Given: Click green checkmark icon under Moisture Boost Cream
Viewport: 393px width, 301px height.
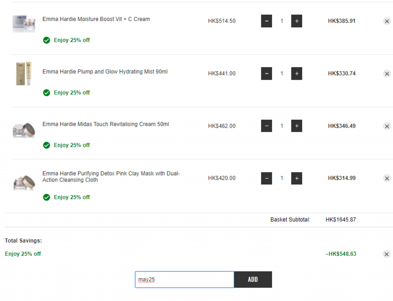Looking at the screenshot, I should point(47,40).
